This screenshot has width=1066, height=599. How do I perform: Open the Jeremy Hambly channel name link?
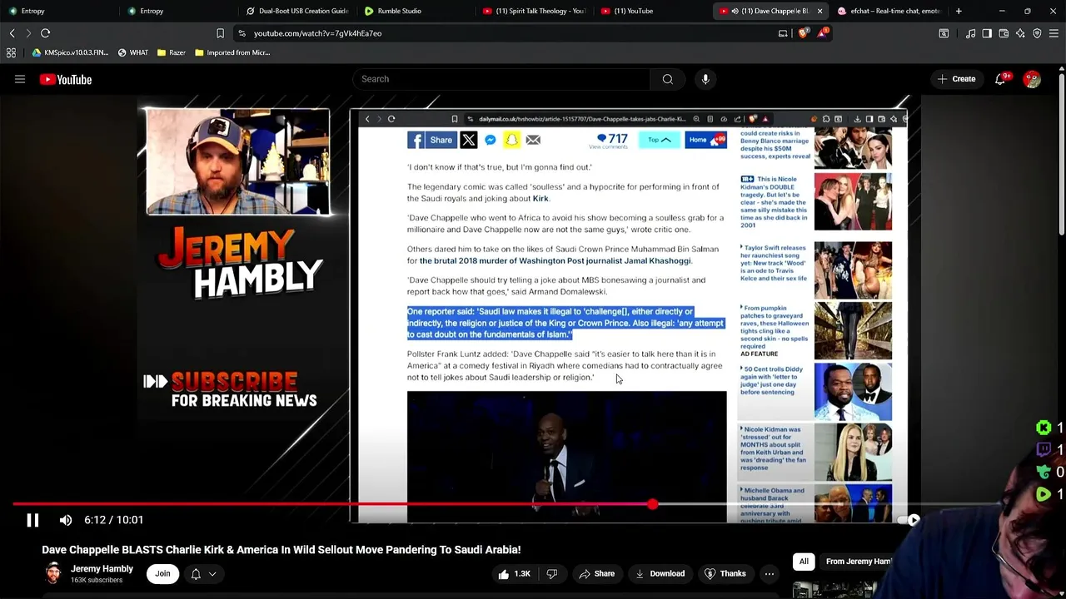[x=102, y=569]
